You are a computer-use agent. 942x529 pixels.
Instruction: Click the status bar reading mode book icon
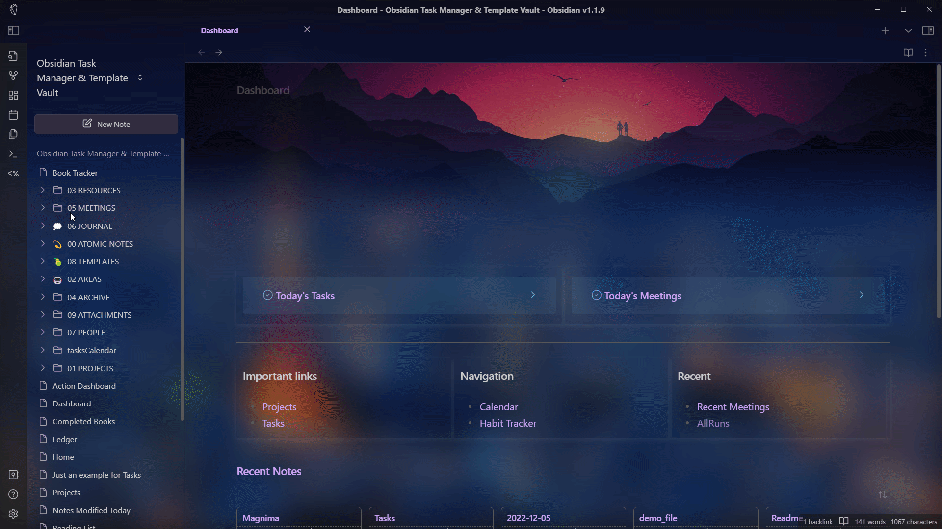[844, 521]
